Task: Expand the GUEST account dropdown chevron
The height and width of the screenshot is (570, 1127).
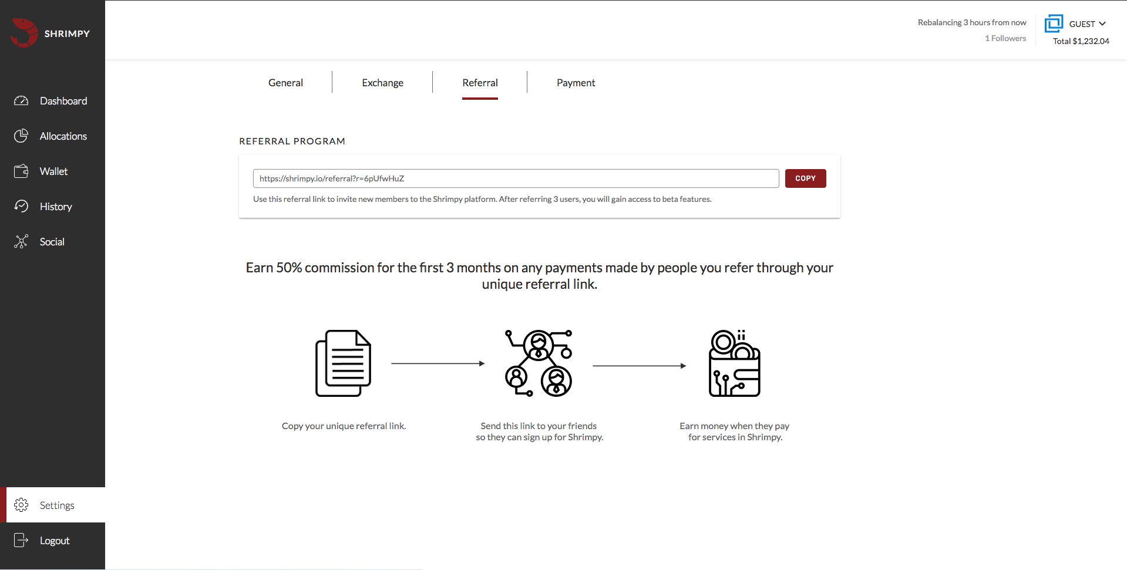Action: 1102,23
